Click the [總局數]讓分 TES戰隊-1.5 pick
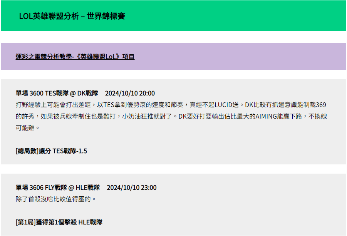This screenshot has width=347, height=236. 51,151
